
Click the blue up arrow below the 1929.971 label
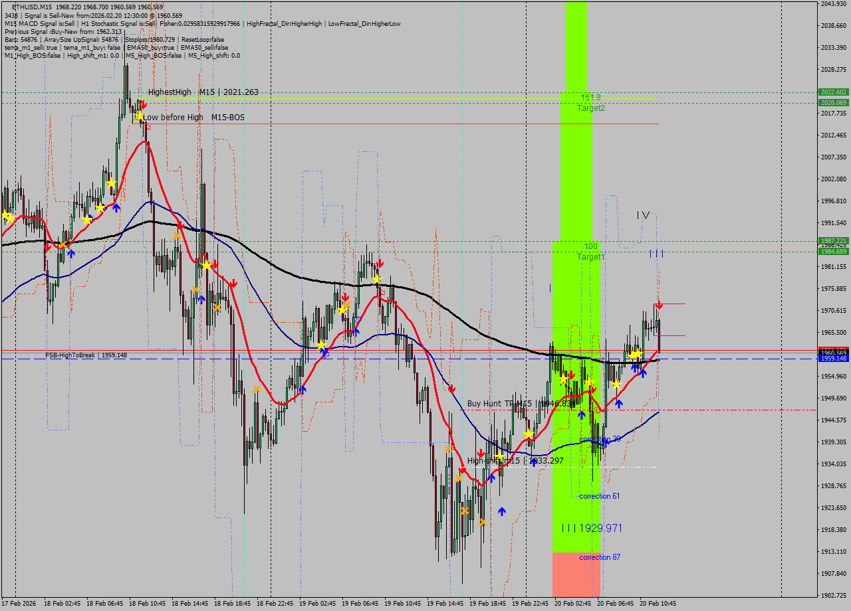[x=502, y=511]
